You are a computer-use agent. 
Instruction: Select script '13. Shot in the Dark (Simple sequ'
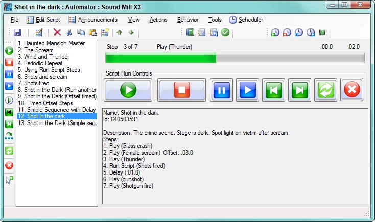(x=57, y=123)
